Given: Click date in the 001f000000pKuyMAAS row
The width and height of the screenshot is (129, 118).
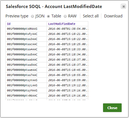Looking at the screenshot, I should pyautogui.click(x=67, y=91).
